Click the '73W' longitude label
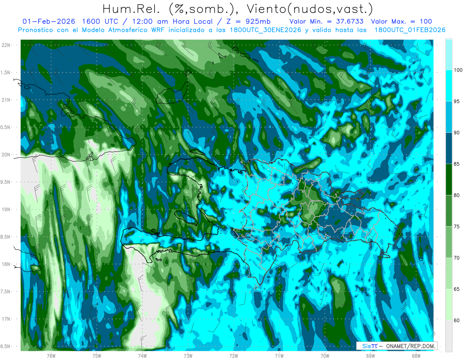467x361 pixels. [188, 356]
